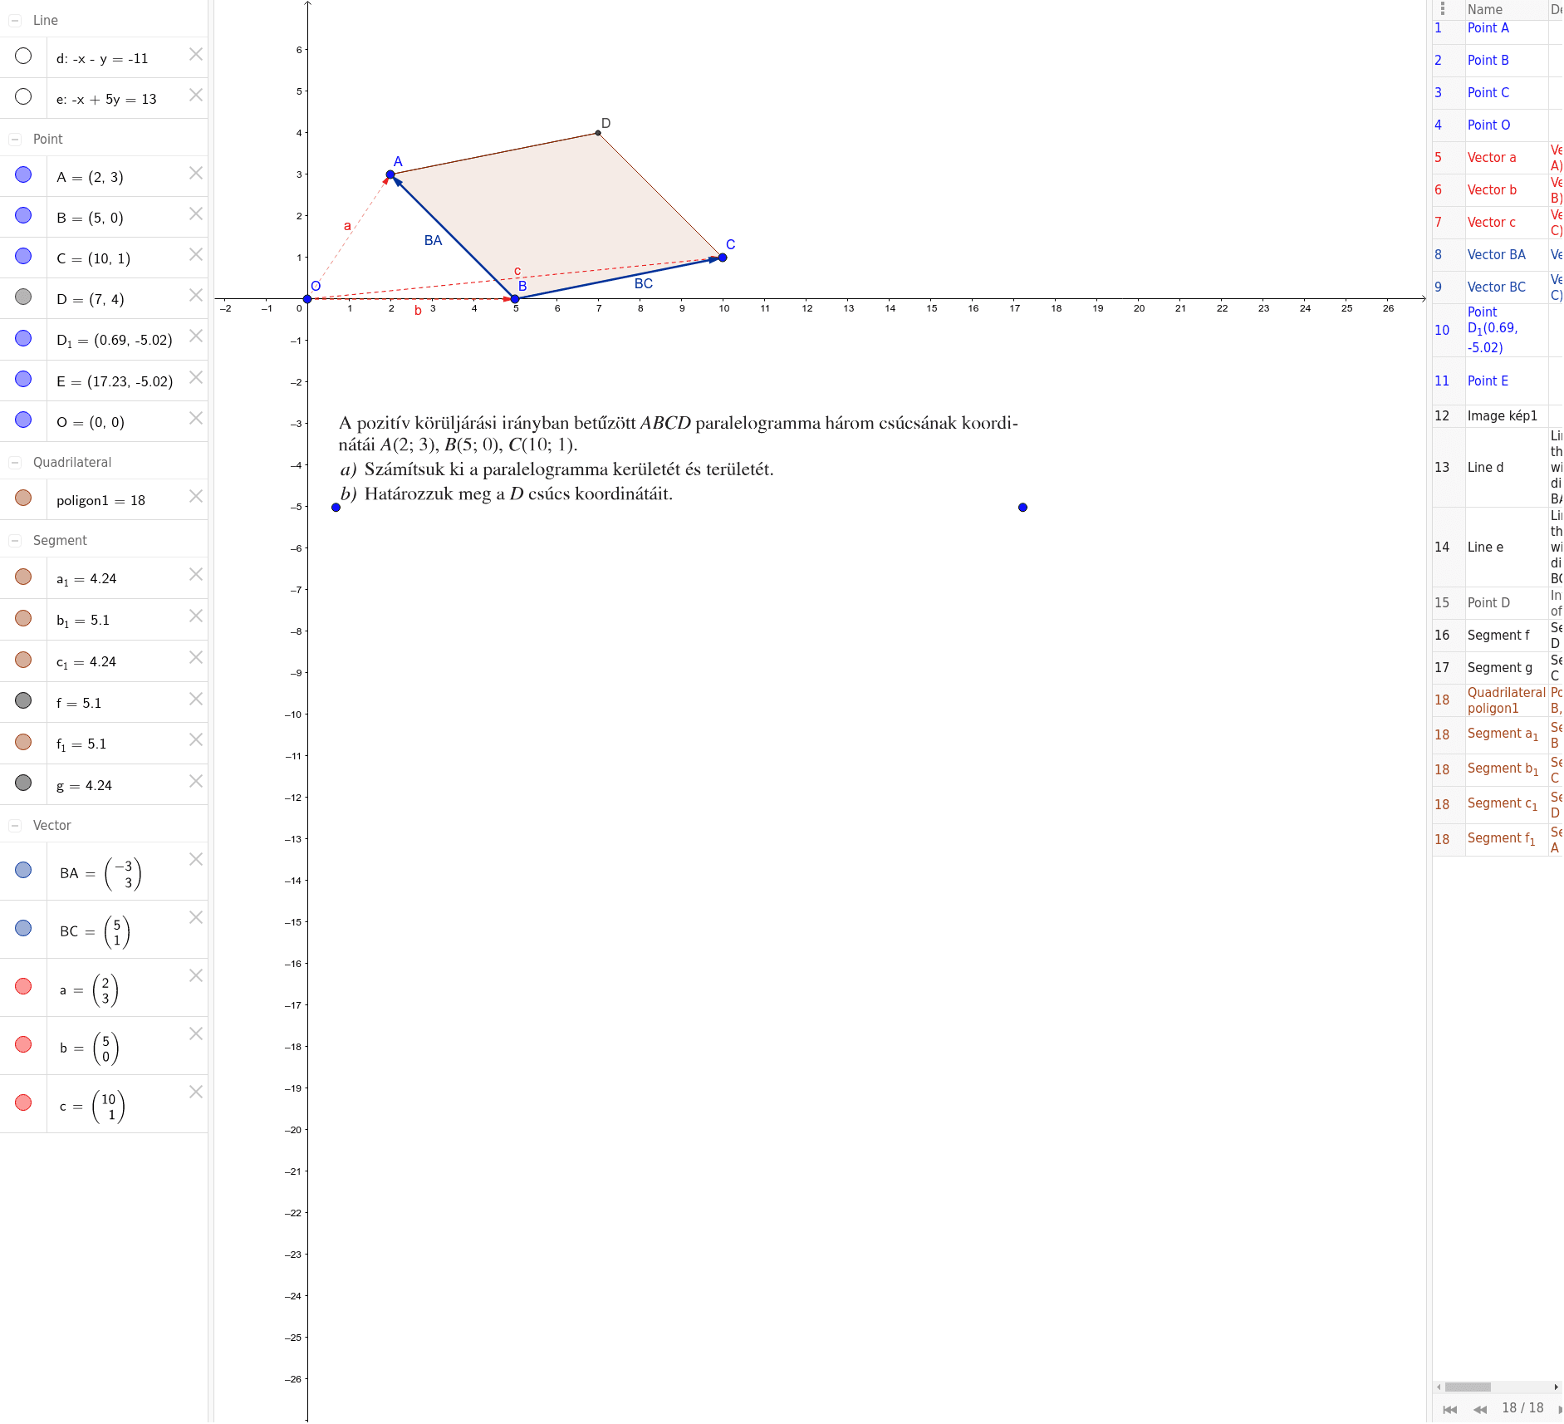Toggle visibility of segment f = 5.1

(23, 700)
